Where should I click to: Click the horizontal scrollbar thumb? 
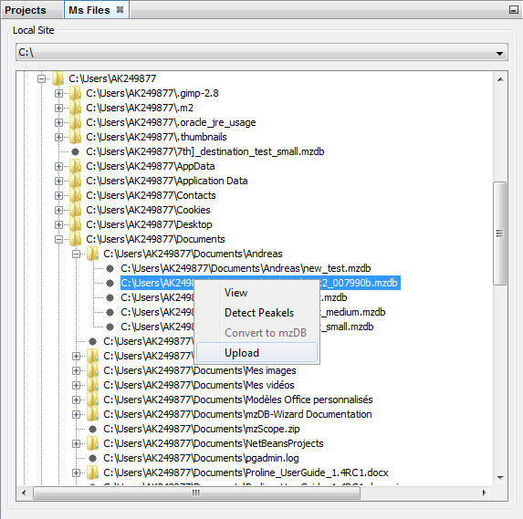coord(196,493)
